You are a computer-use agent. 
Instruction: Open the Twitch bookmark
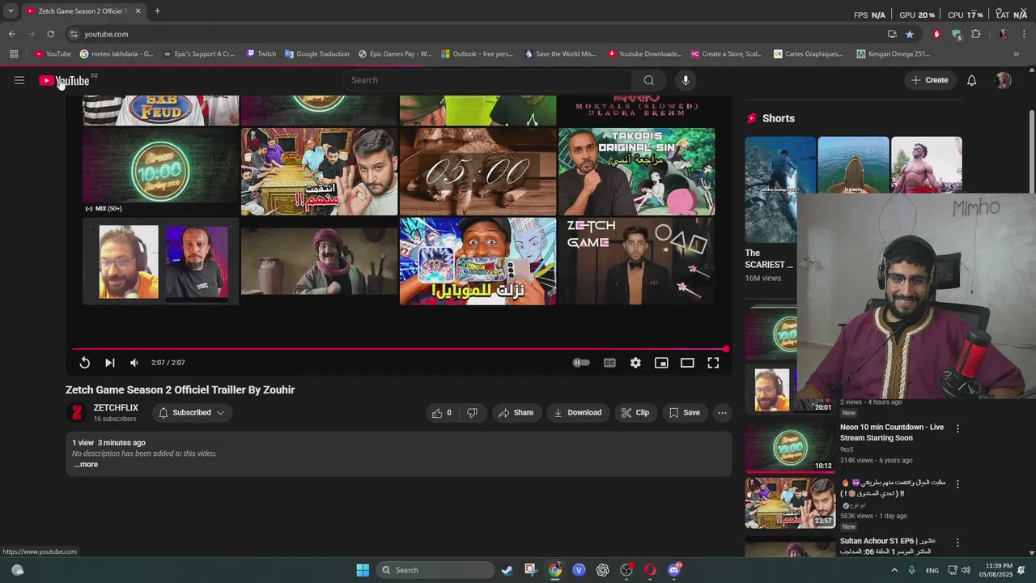point(261,54)
